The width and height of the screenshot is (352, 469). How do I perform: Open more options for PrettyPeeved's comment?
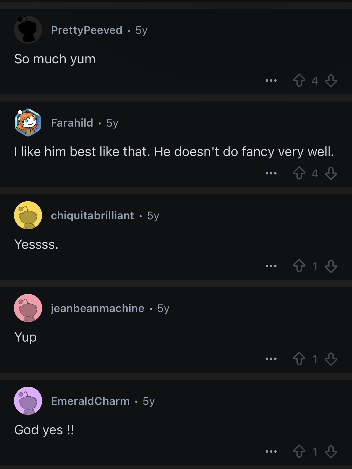(271, 80)
